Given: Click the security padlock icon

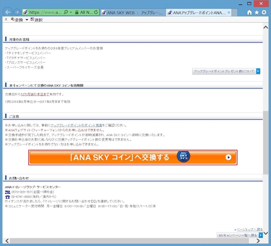Looking at the screenshot, I should coord(77,12).
